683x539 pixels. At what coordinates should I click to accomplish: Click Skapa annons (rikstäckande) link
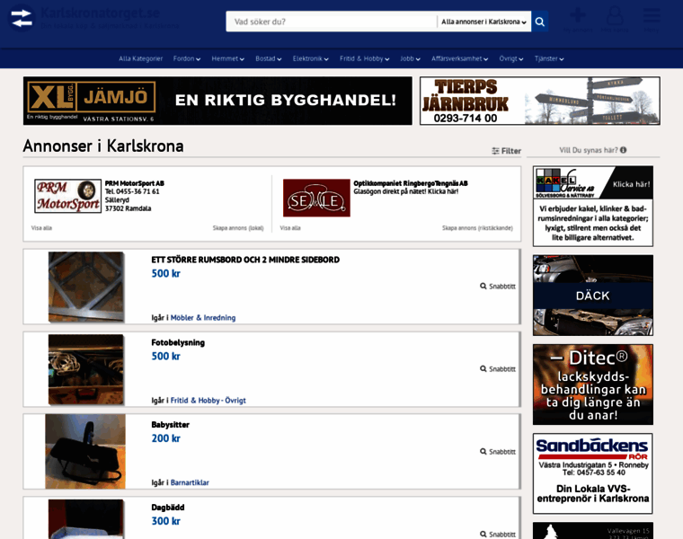477,228
